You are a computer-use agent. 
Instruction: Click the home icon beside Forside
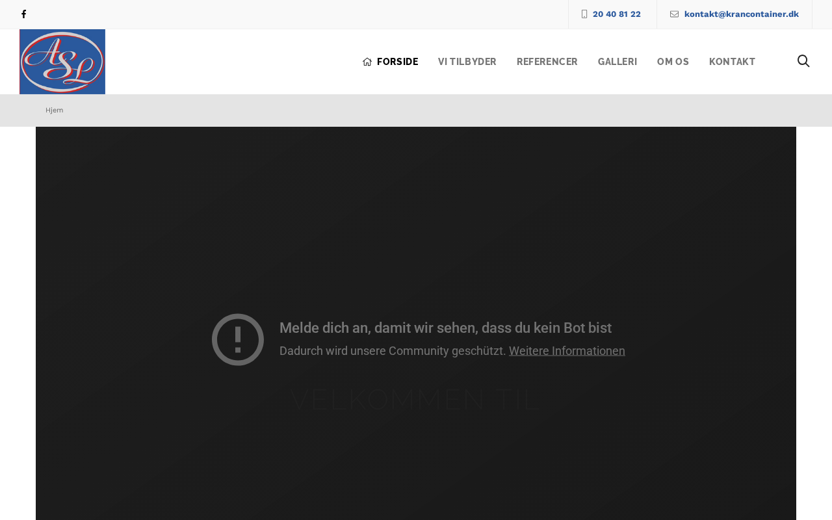coord(367,62)
